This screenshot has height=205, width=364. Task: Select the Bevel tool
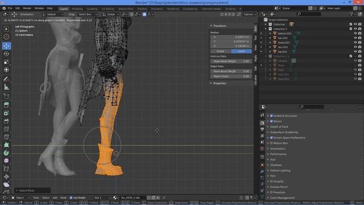click(6, 121)
